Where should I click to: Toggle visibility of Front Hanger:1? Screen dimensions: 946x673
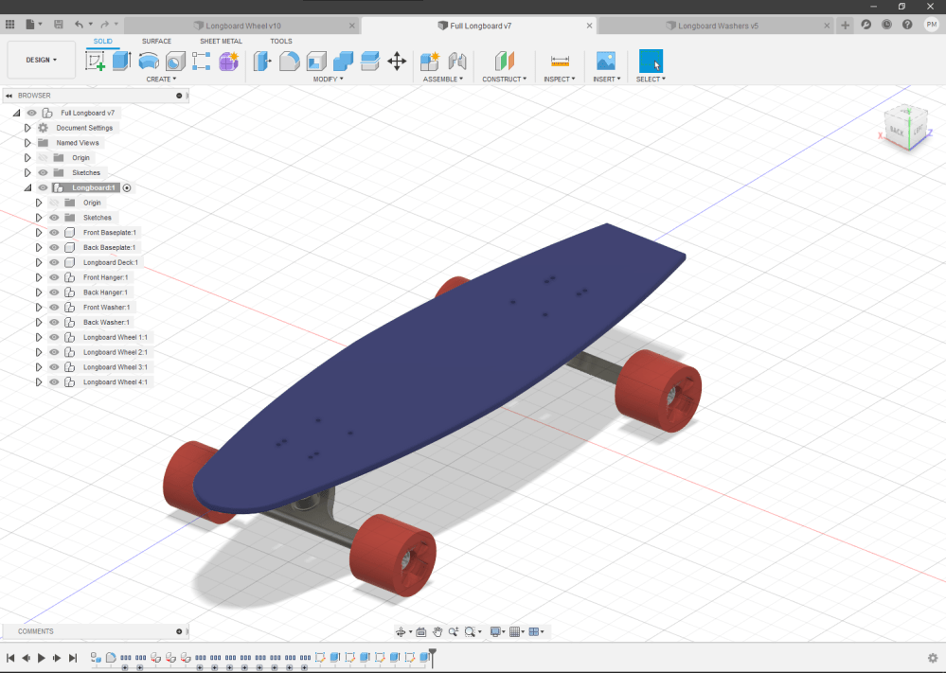click(x=54, y=277)
